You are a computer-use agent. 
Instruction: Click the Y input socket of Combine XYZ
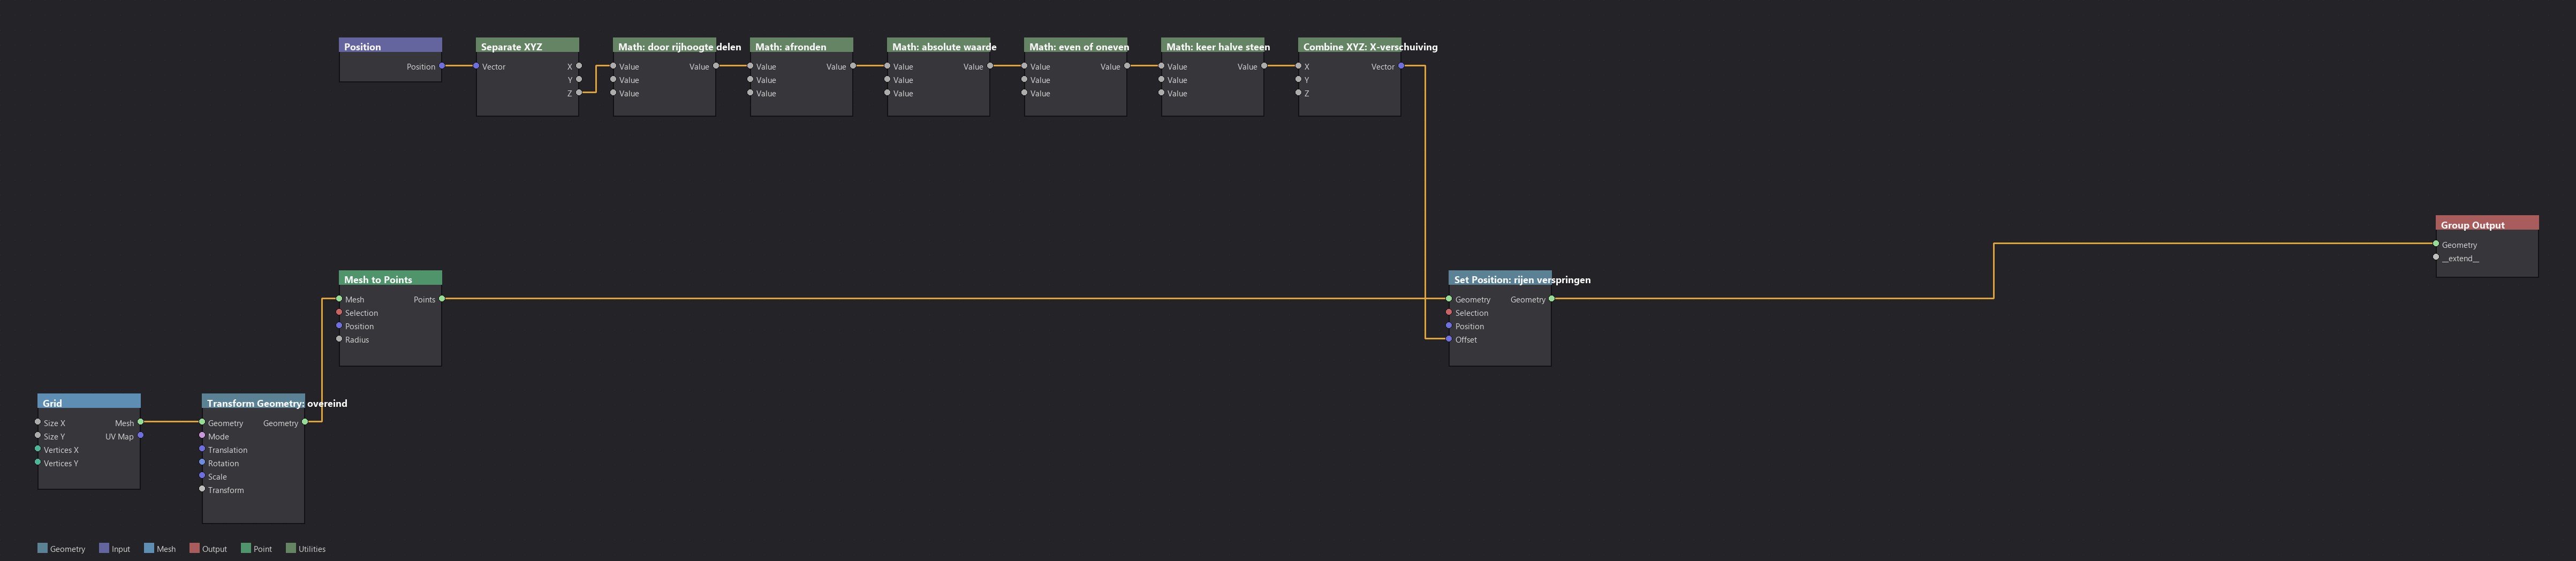(1298, 79)
